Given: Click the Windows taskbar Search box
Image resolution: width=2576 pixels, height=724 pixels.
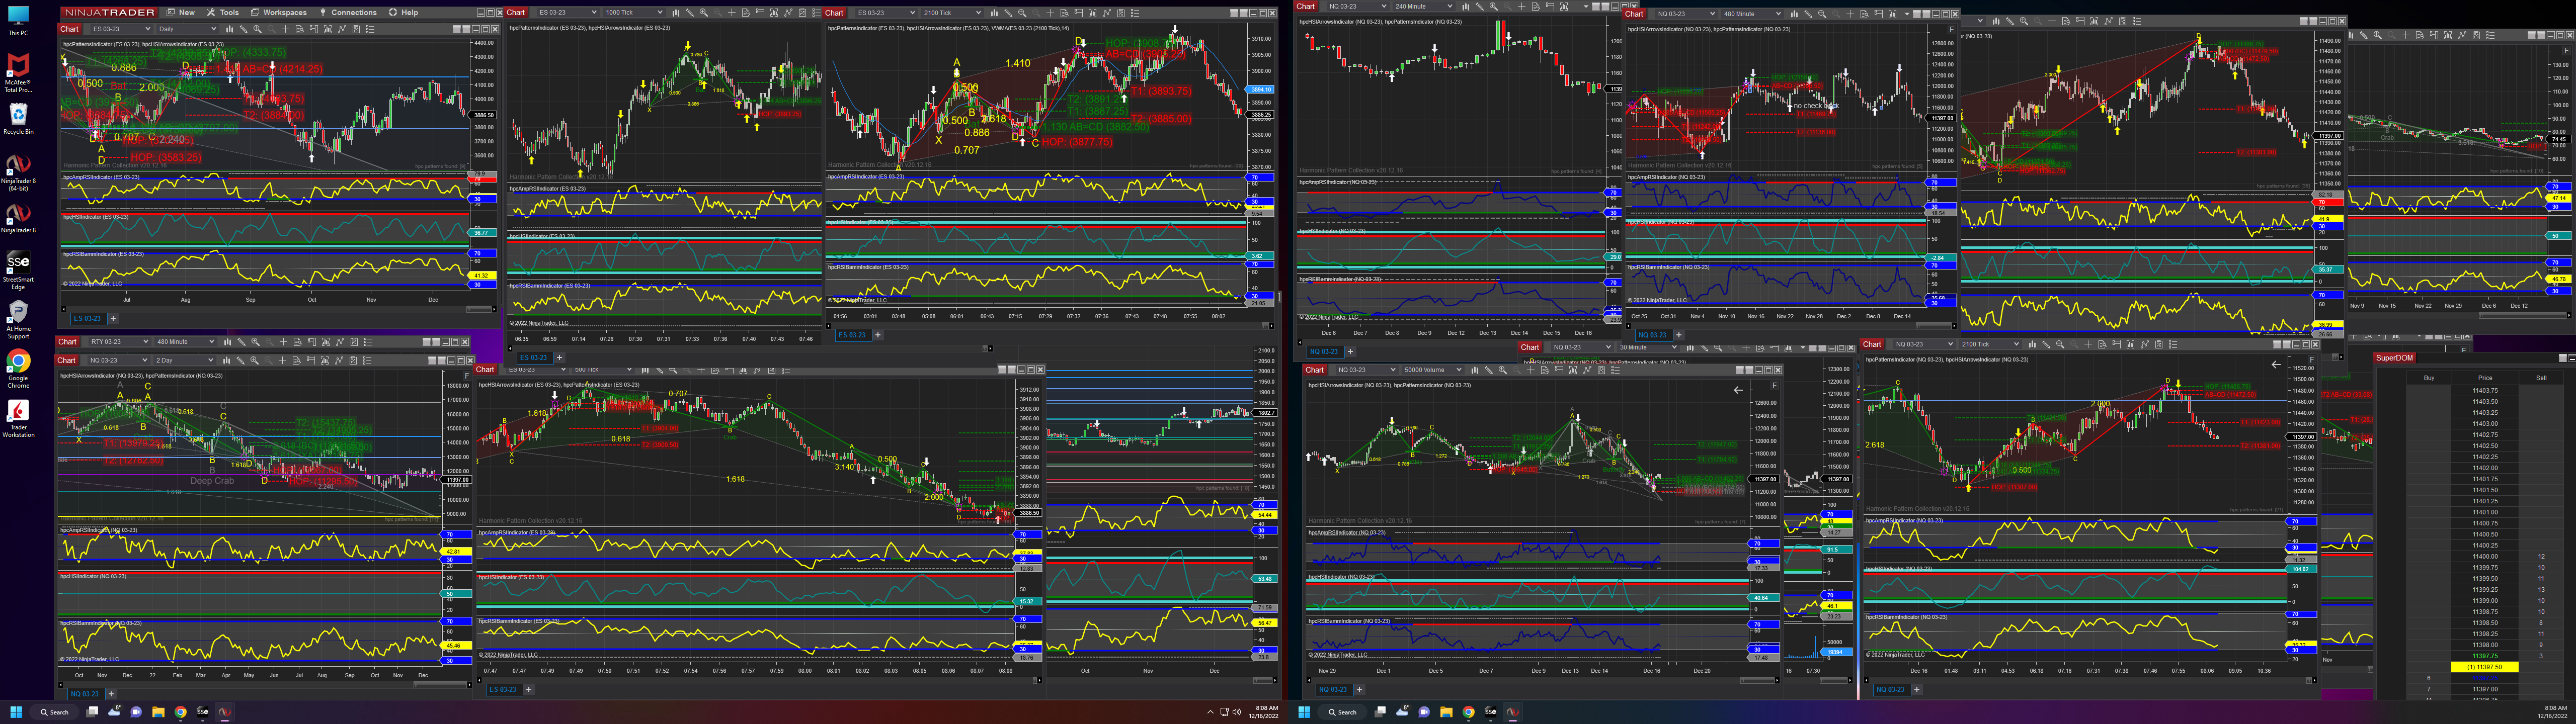Looking at the screenshot, I should pos(54,712).
